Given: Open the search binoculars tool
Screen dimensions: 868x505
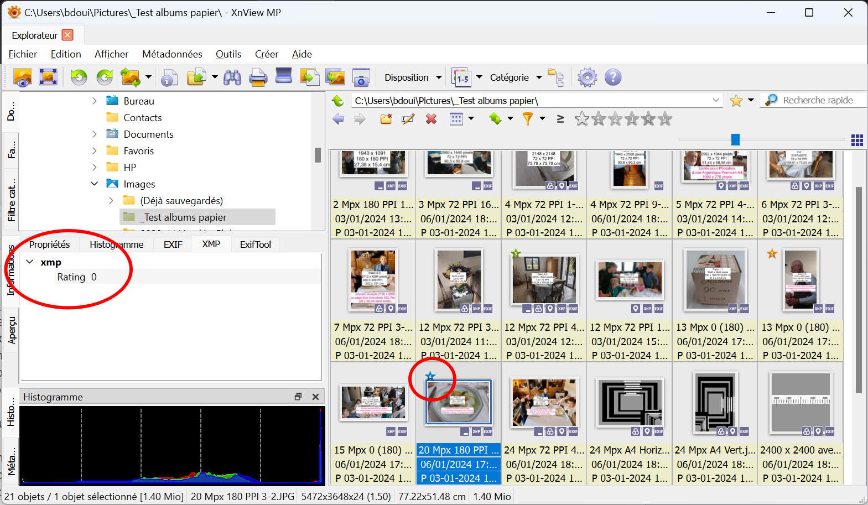Looking at the screenshot, I should pos(232,77).
